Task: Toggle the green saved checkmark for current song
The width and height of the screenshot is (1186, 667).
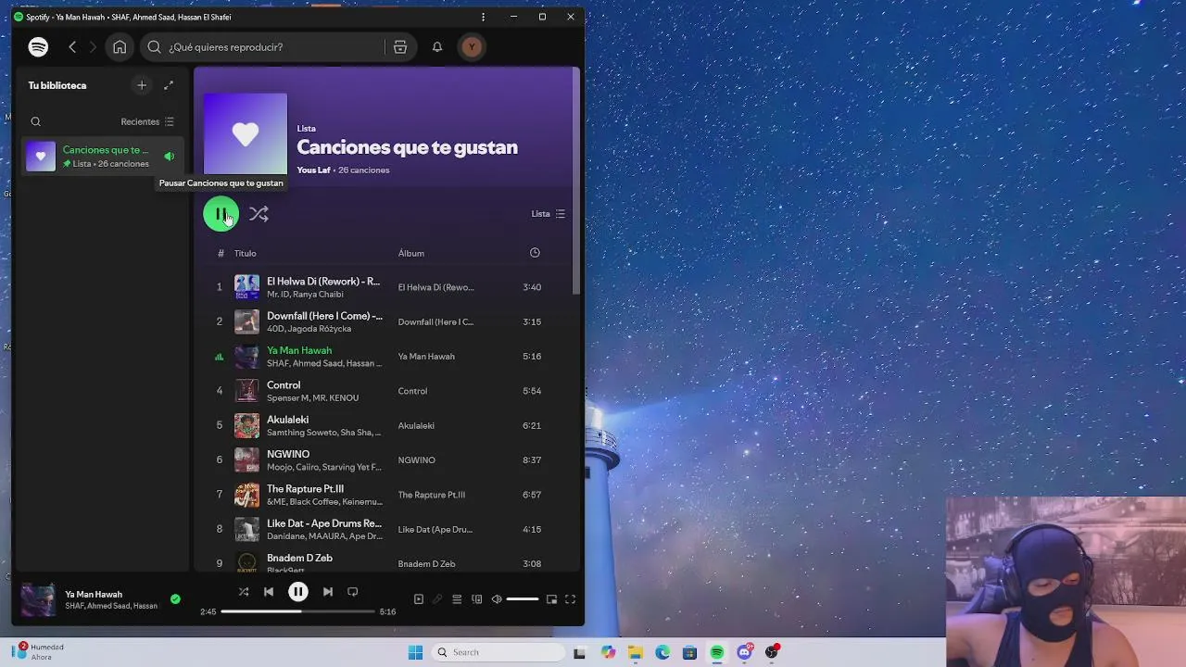Action: pos(175,599)
